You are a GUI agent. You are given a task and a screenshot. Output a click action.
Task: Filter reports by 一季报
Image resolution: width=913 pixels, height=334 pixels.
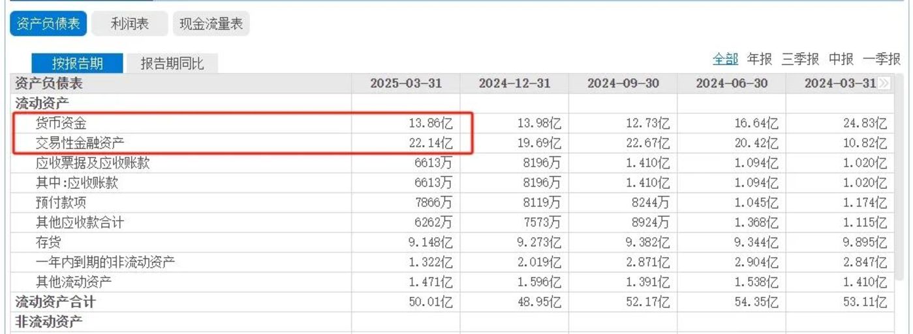pos(881,59)
